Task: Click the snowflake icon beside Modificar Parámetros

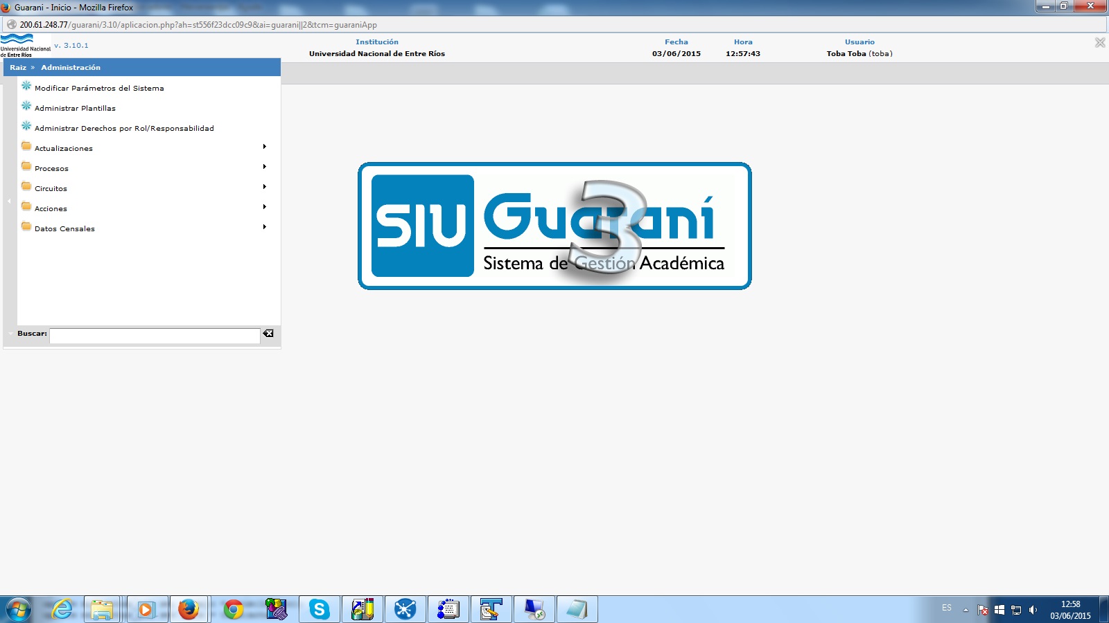Action: click(26, 86)
